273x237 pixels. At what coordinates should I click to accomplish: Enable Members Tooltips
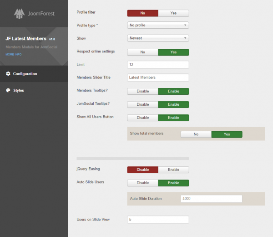(173, 91)
